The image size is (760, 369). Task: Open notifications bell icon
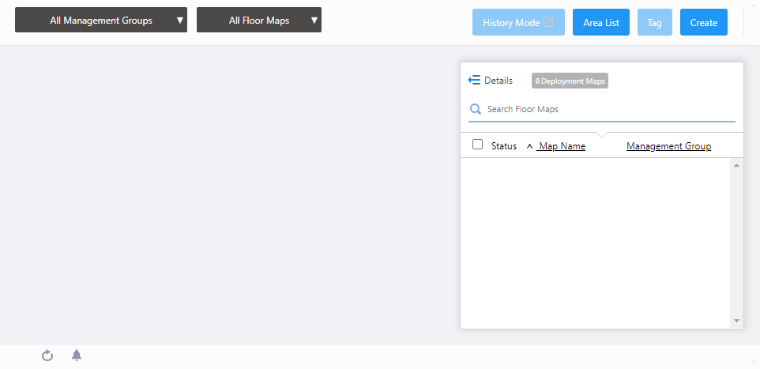77,356
